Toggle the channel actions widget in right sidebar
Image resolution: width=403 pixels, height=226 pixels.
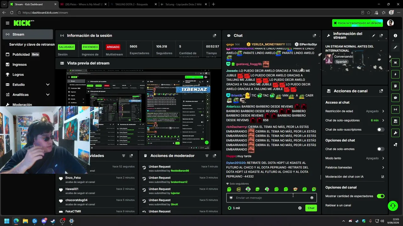(395, 121)
